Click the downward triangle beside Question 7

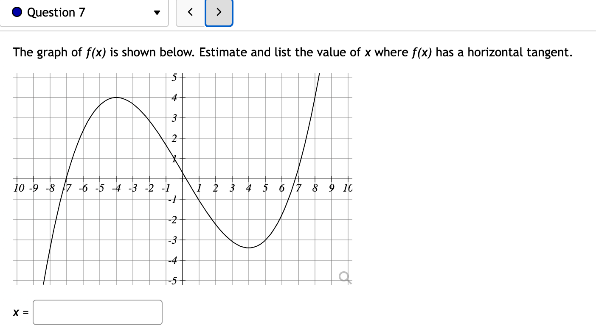[157, 13]
